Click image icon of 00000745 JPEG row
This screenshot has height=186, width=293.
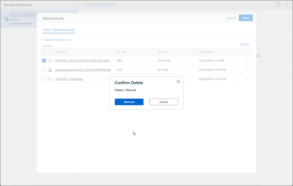(50, 61)
